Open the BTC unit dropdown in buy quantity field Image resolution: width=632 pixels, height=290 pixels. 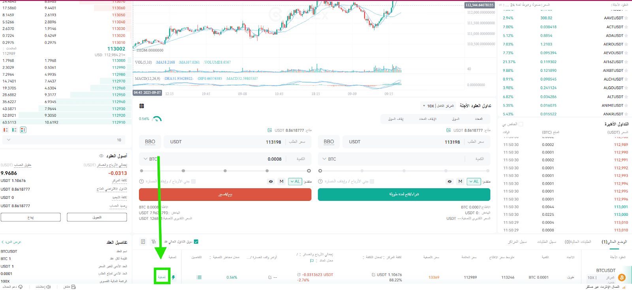329,159
